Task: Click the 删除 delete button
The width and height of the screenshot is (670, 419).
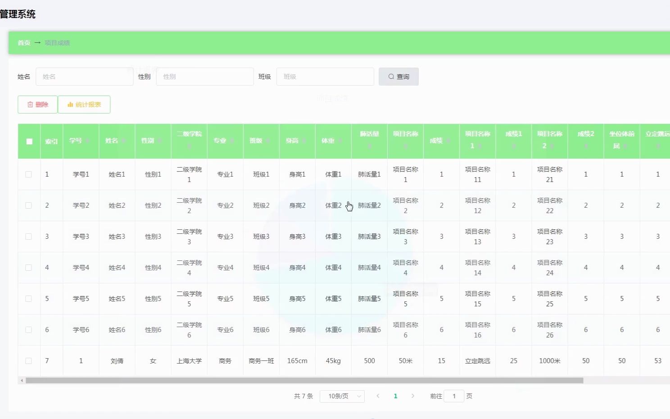Action: 37,105
